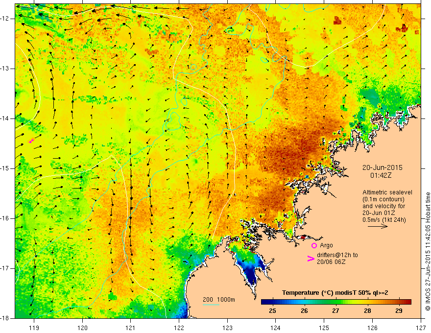Click the '0.5m/s (1kt 24h)' scale text
Screen dimensions: 431x333
384,220
